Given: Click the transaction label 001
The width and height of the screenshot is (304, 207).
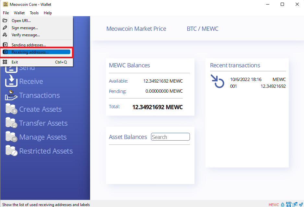Looking at the screenshot, I should click(x=233, y=86).
